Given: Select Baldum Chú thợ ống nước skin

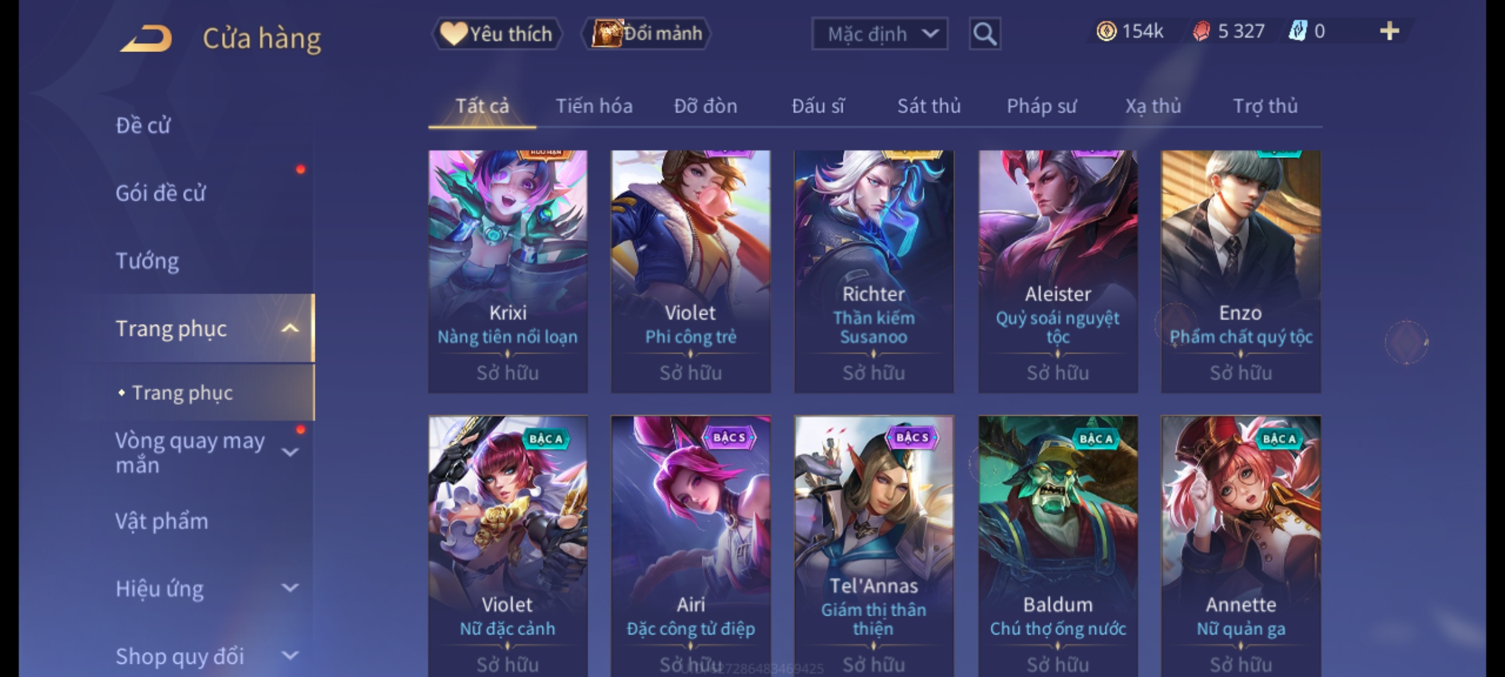Looking at the screenshot, I should (x=1058, y=546).
